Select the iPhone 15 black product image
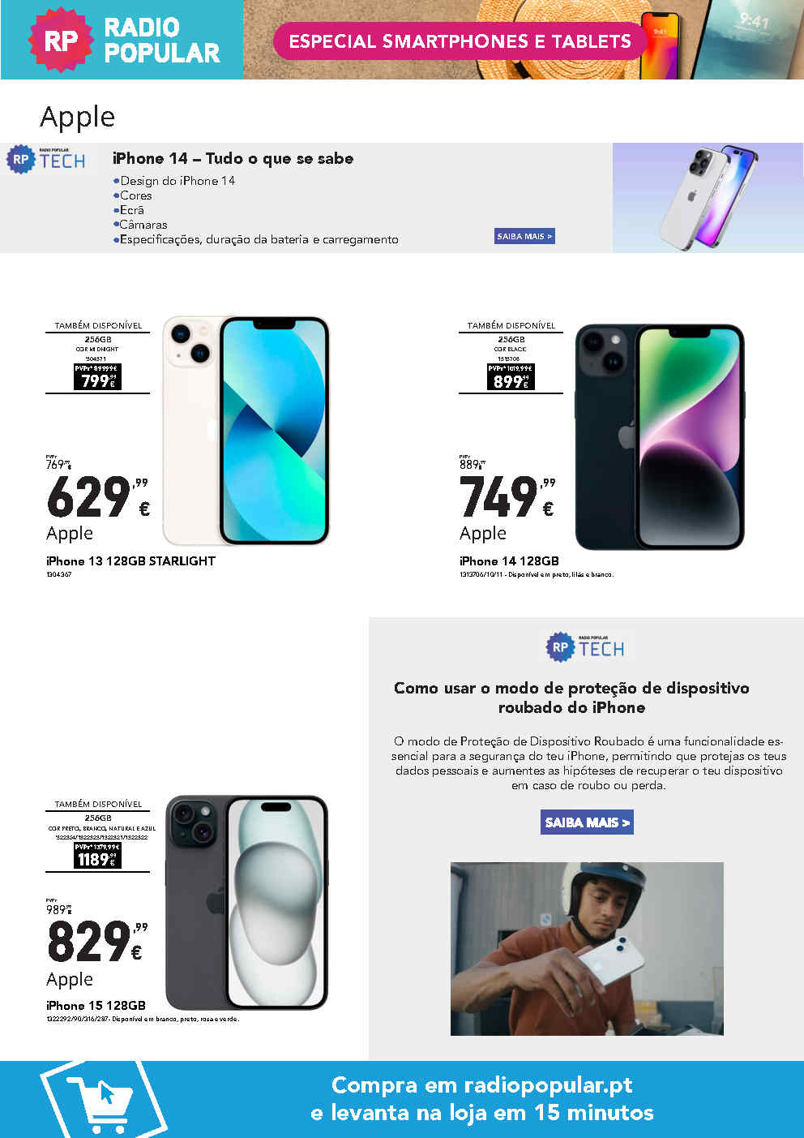Viewport: 804px width, 1138px height. tap(246, 903)
